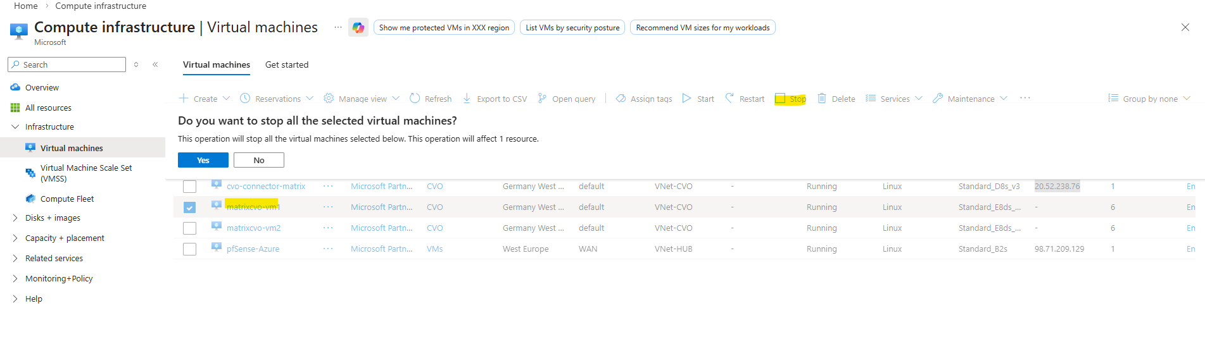Open Virtual Machine Scale Set menu item
The width and height of the screenshot is (1205, 363).
[x=86, y=173]
